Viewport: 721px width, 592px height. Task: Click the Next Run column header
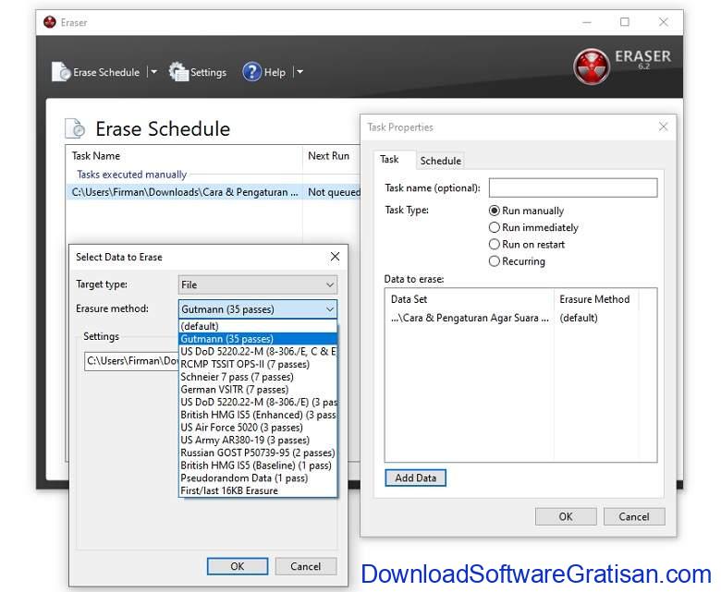pos(328,156)
